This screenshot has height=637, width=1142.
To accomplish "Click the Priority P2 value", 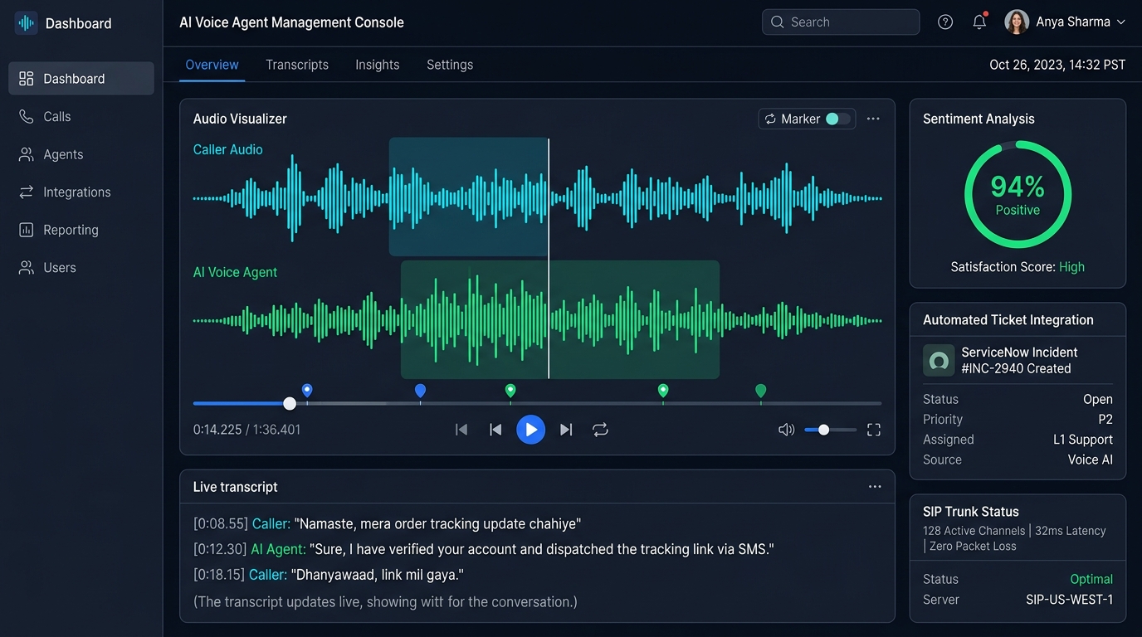I will pos(1105,420).
